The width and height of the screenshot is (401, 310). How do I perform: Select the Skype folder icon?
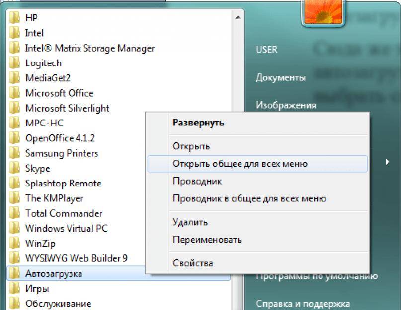[14, 168]
